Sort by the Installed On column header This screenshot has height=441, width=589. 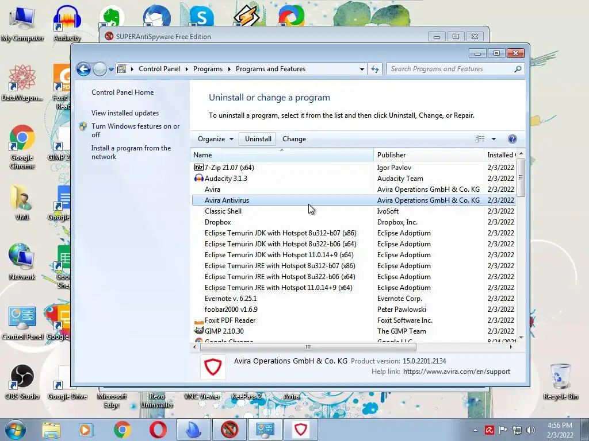(x=500, y=155)
